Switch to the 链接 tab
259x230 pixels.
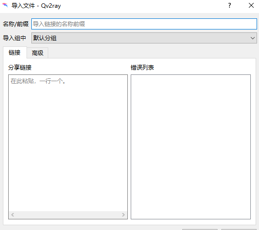pyautogui.click(x=14, y=53)
